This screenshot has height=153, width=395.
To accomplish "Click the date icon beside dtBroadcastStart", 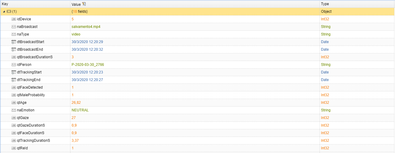I will (x=14, y=42).
